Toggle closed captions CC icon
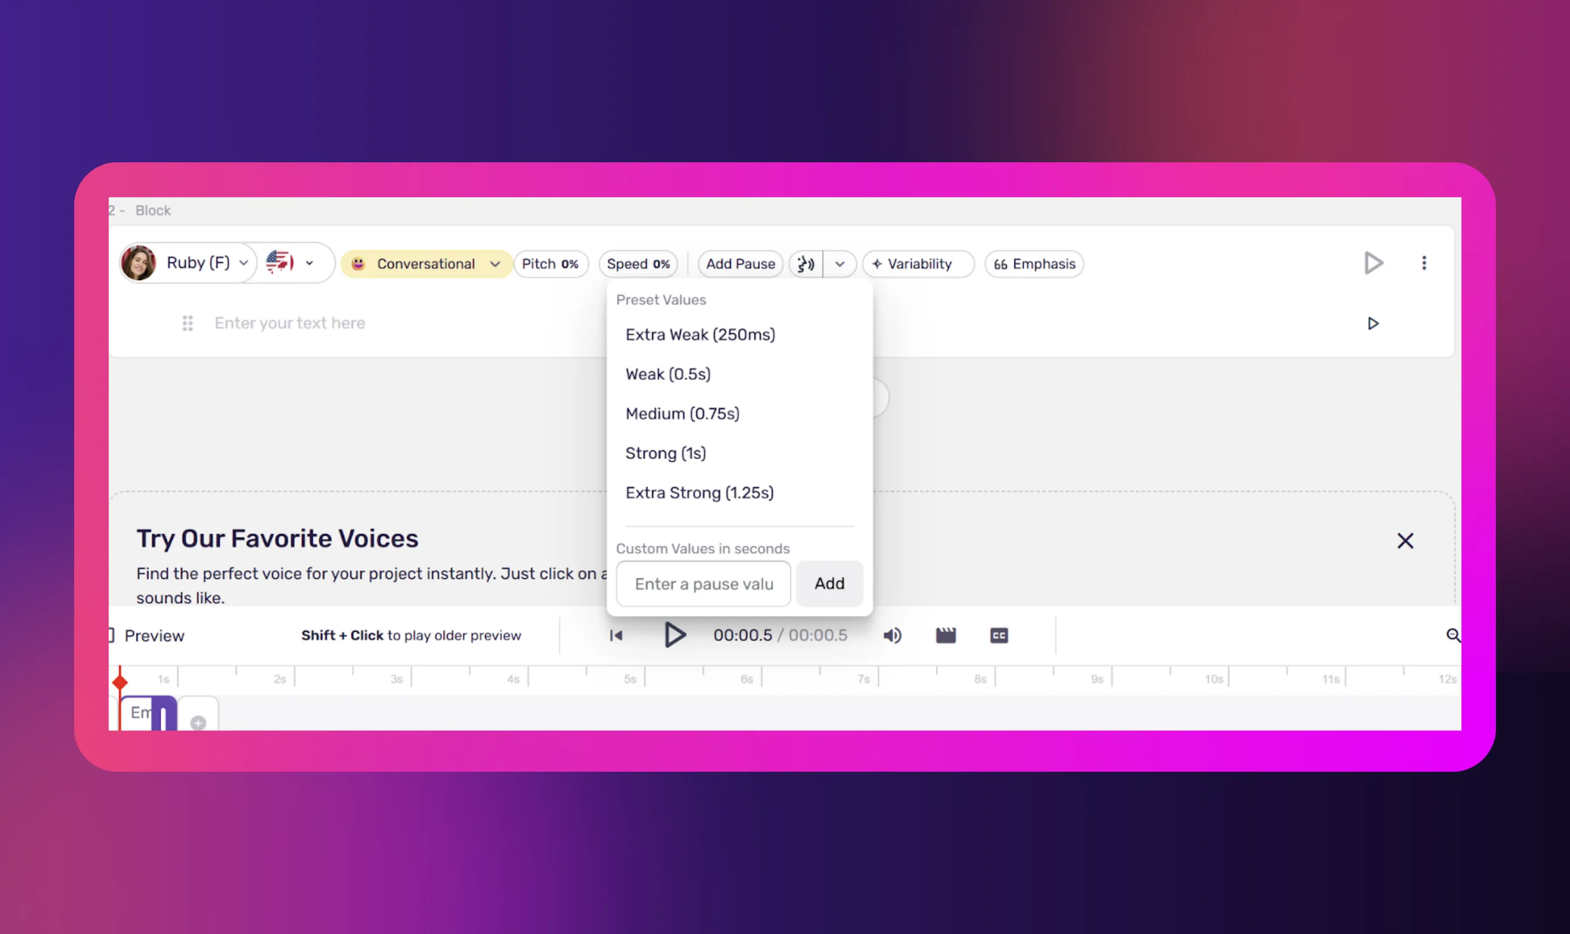The image size is (1570, 934). pyautogui.click(x=999, y=636)
